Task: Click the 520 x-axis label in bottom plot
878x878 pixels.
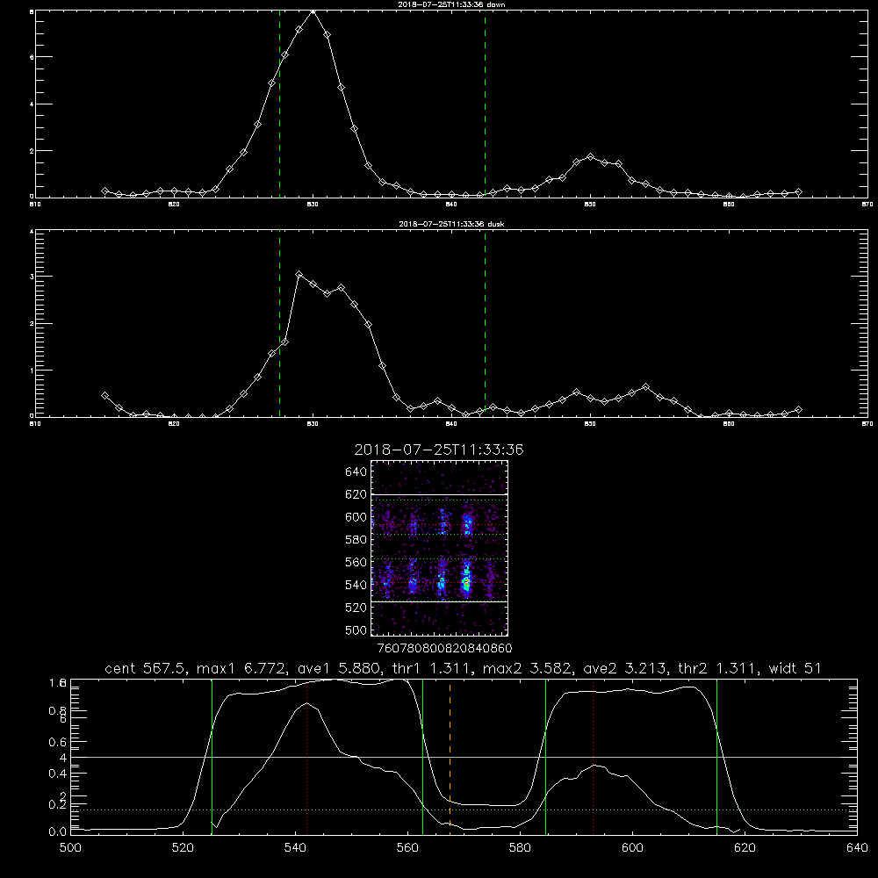Action: [x=183, y=848]
